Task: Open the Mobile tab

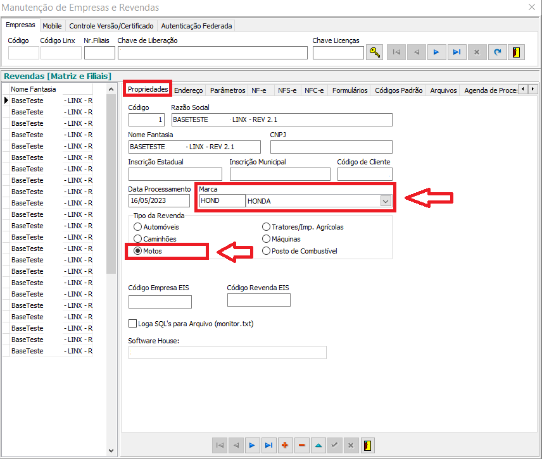Action: coord(52,26)
